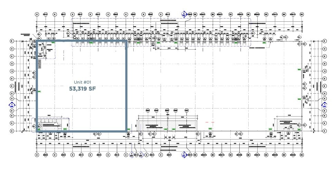Click the right border of Unit #01 outline
The height and width of the screenshot is (176, 336).
[126, 86]
